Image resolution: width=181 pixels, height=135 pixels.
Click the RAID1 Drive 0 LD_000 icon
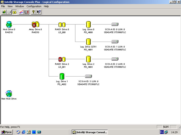[62, 24]
